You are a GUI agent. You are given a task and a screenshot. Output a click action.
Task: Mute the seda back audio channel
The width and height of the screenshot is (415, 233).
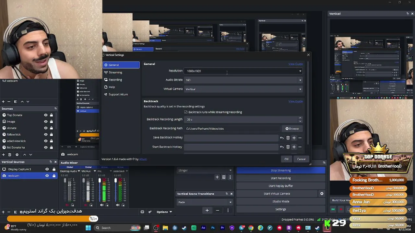pos(118,205)
